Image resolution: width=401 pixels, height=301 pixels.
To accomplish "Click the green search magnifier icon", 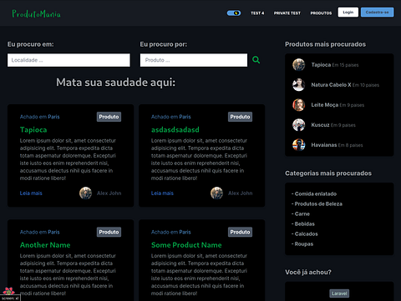I will [256, 60].
